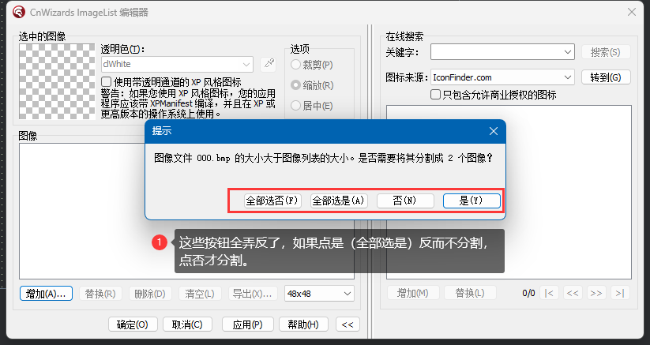Select the 裁剪(P) radio option
Image resolution: width=650 pixels, height=345 pixels.
[x=297, y=65]
